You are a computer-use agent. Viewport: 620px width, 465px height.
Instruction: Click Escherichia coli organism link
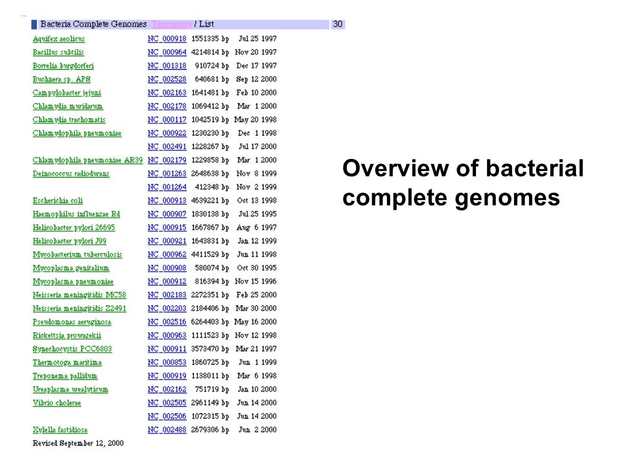pyautogui.click(x=57, y=200)
